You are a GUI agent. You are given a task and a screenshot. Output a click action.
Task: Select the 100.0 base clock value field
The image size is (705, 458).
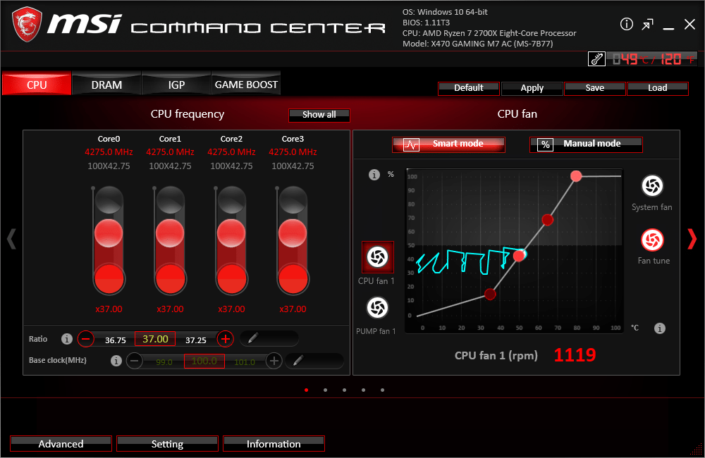tap(204, 361)
